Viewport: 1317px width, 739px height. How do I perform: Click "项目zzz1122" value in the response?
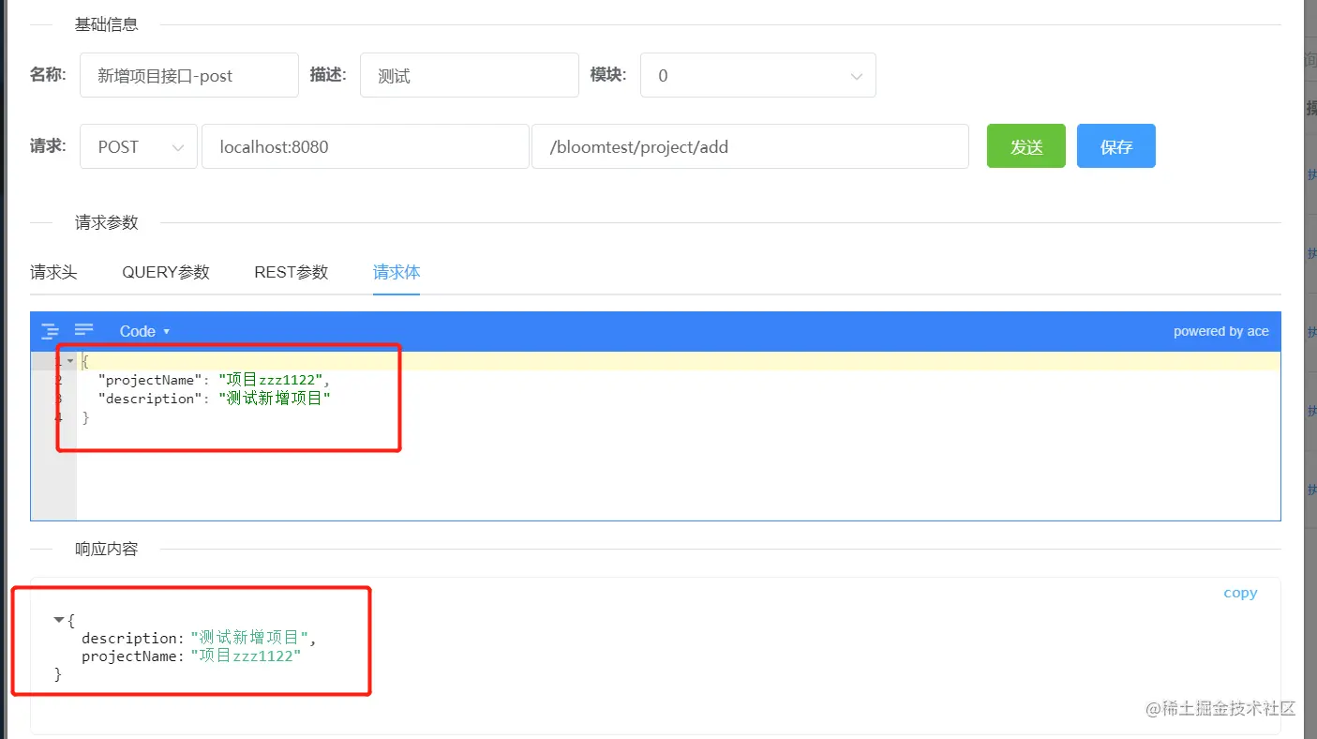(246, 656)
